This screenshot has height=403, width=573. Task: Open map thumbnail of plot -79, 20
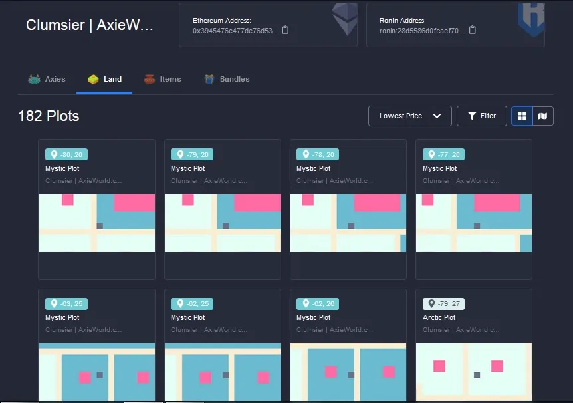pos(223,223)
